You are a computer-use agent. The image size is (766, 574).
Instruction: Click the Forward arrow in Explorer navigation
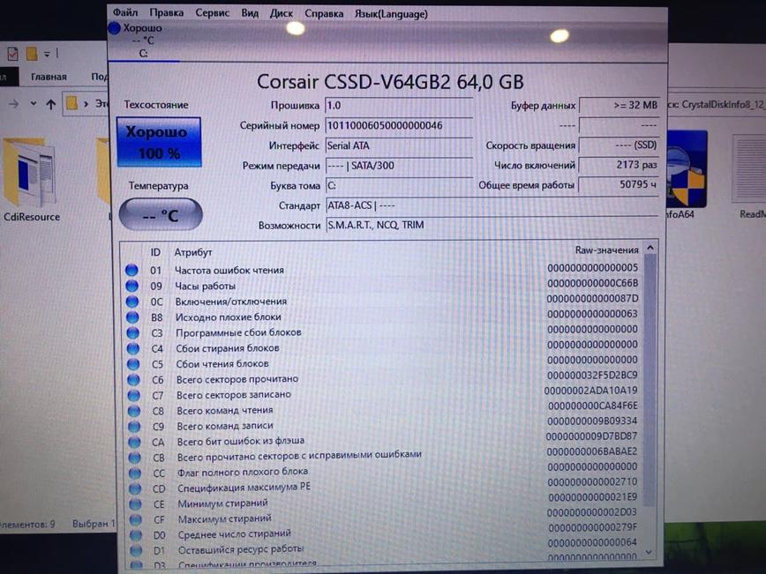14,103
